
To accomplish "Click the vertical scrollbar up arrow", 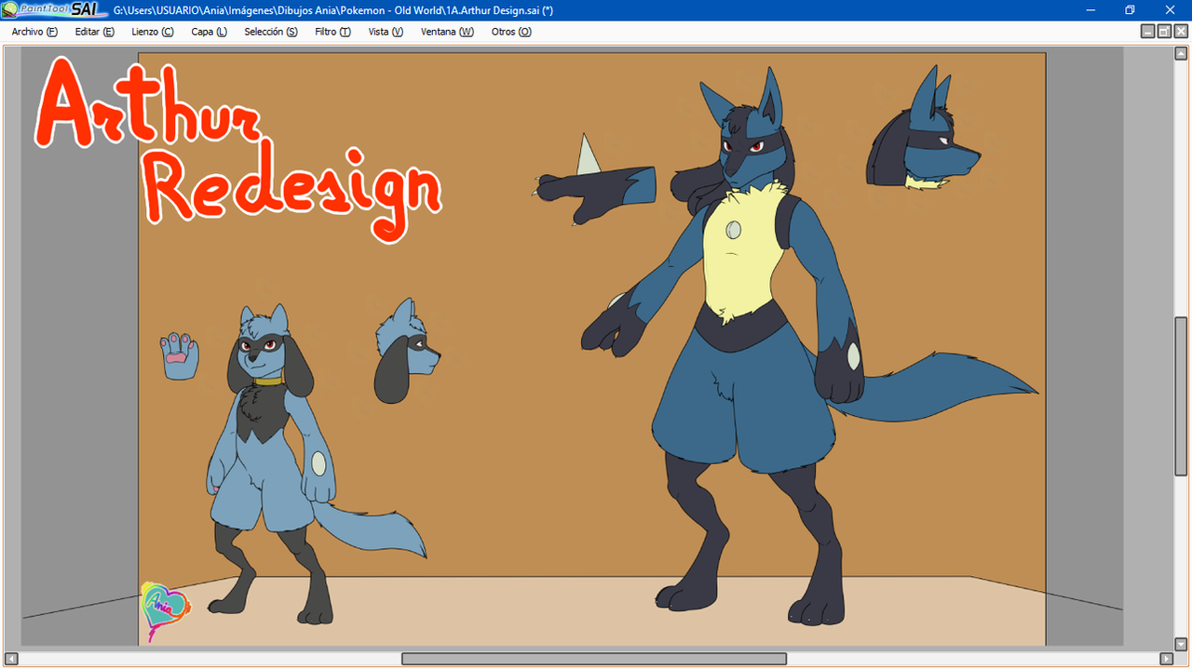I will [x=1181, y=53].
